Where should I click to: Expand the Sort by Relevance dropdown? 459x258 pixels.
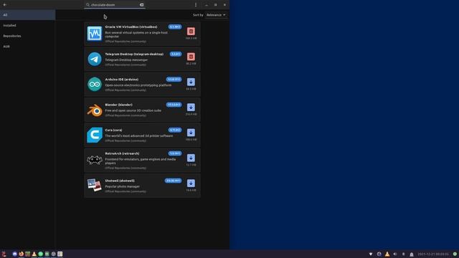tap(216, 15)
